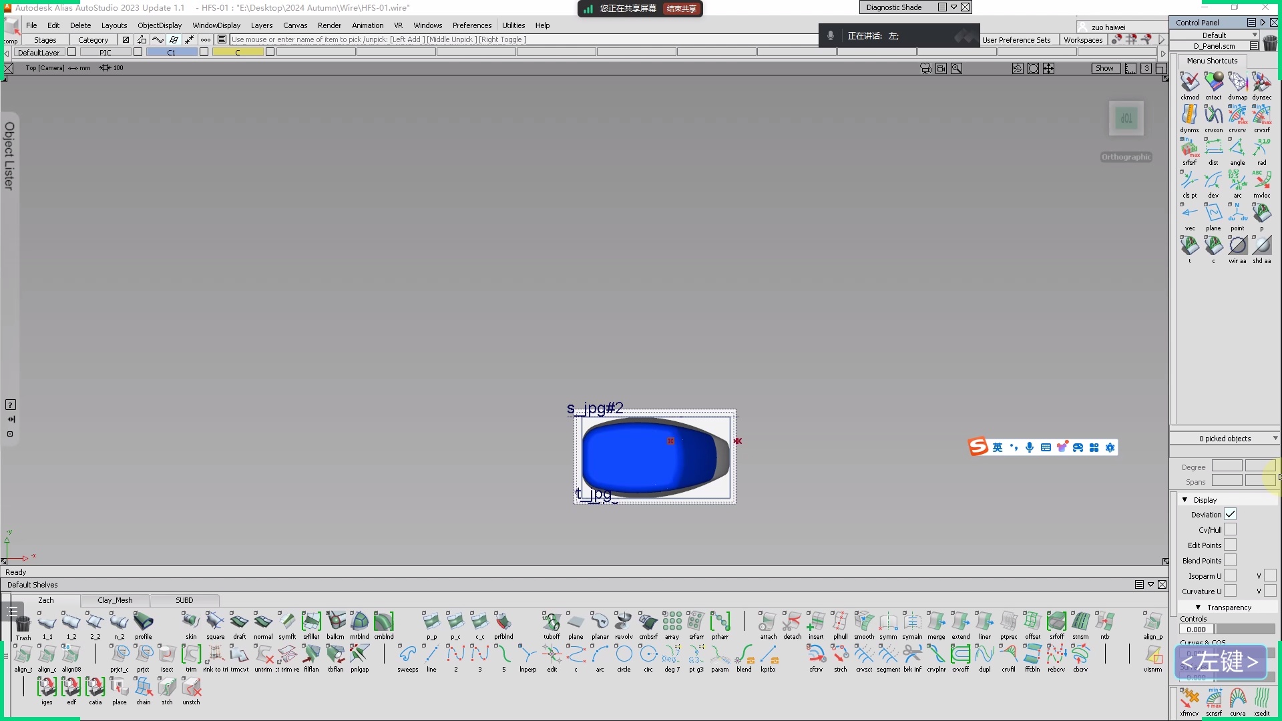The image size is (1282, 721).
Task: Select the srfillet surface fillet tool
Action: point(311,622)
